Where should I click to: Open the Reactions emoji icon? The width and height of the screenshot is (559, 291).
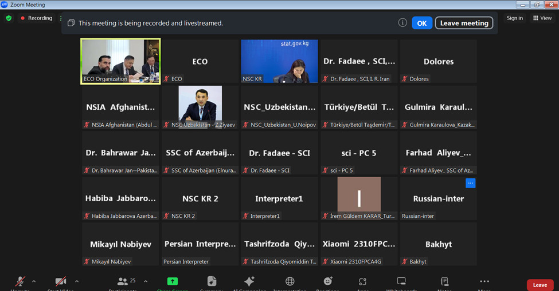tap(328, 281)
